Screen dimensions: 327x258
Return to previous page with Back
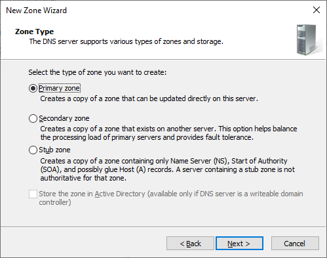[190, 244]
